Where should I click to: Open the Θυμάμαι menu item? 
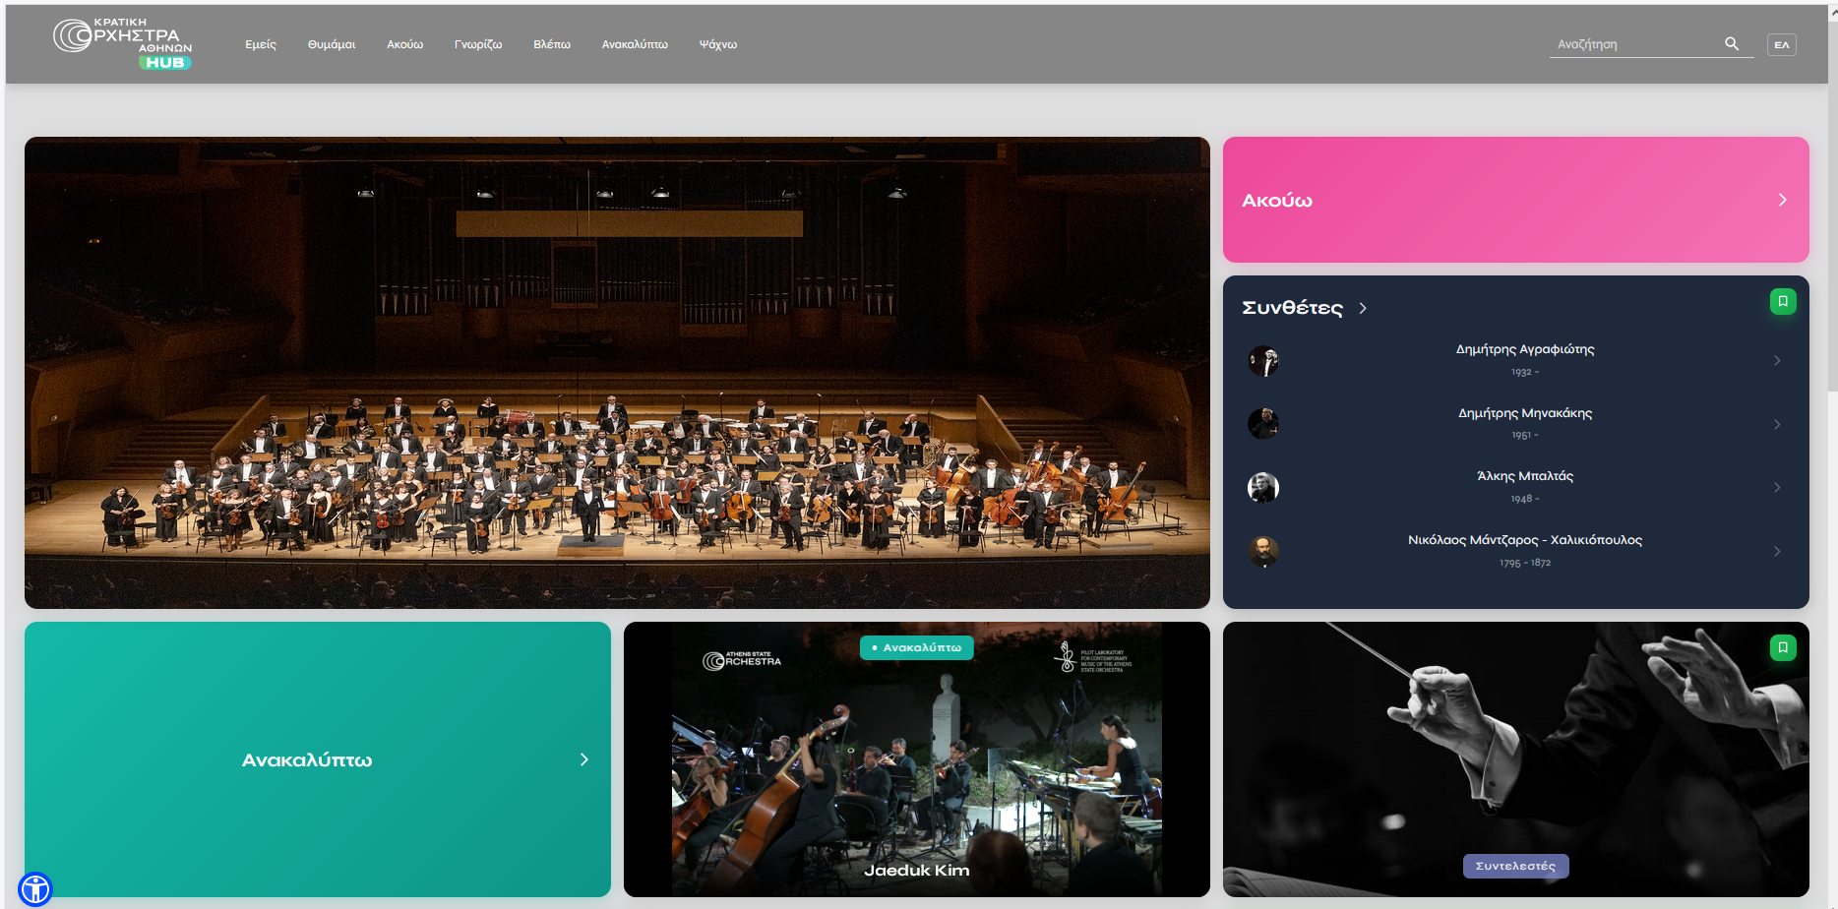[332, 44]
